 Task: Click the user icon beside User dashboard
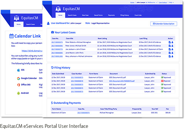tap(48, 23)
